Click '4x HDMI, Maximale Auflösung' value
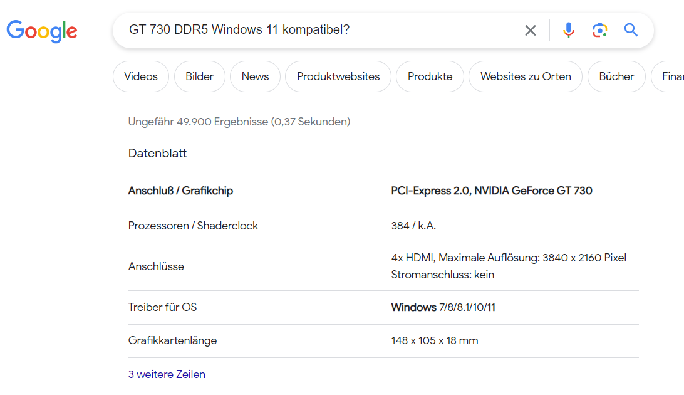The width and height of the screenshot is (684, 395). pos(509,258)
